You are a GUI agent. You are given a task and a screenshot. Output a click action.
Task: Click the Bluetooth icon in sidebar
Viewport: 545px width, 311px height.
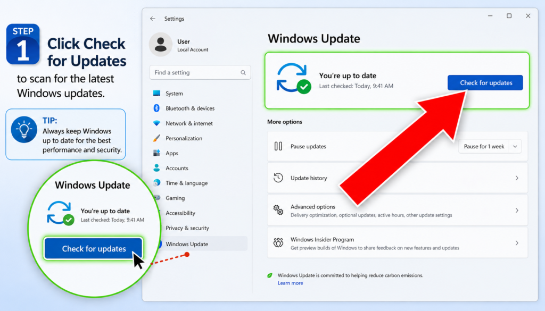coord(156,108)
